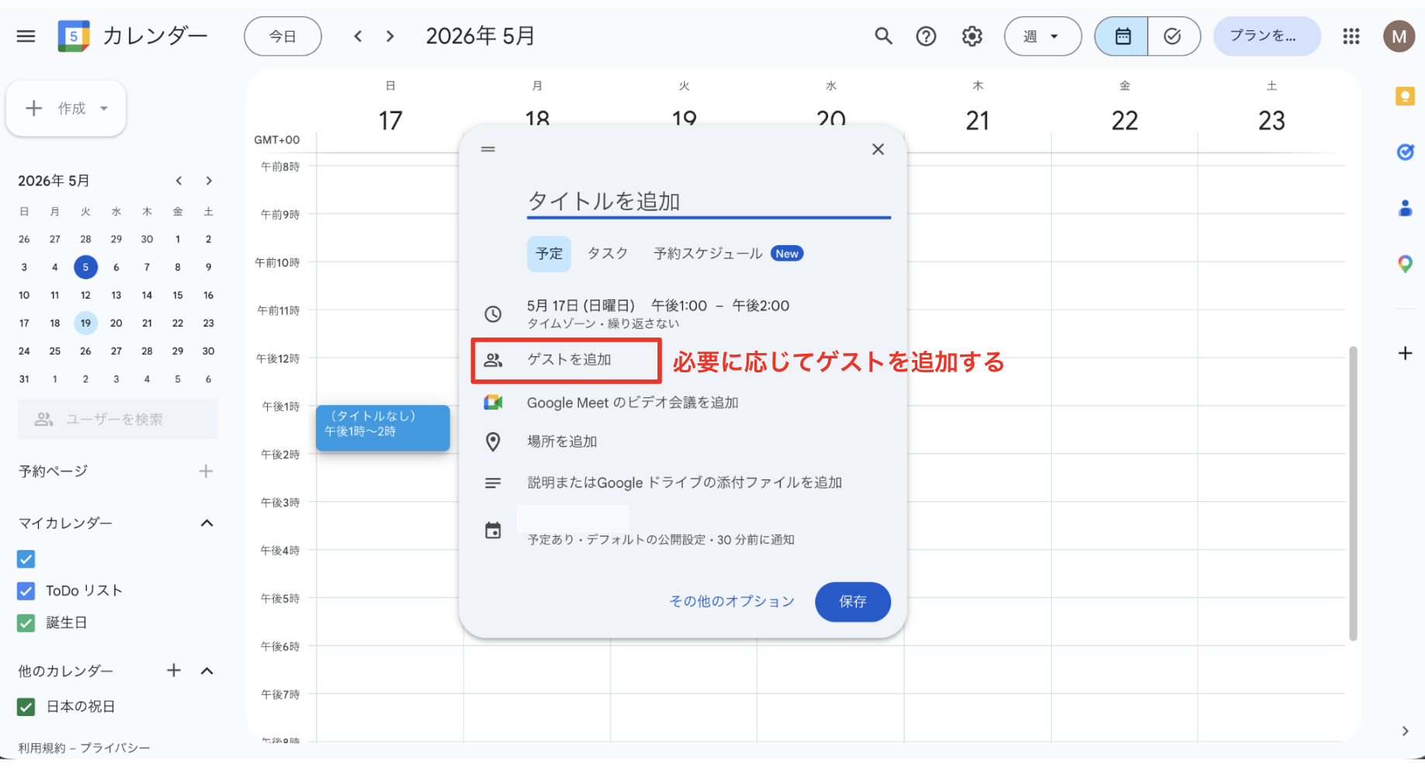
Task: Click the calendar grid vertical scrollbar
Action: (x=1354, y=493)
